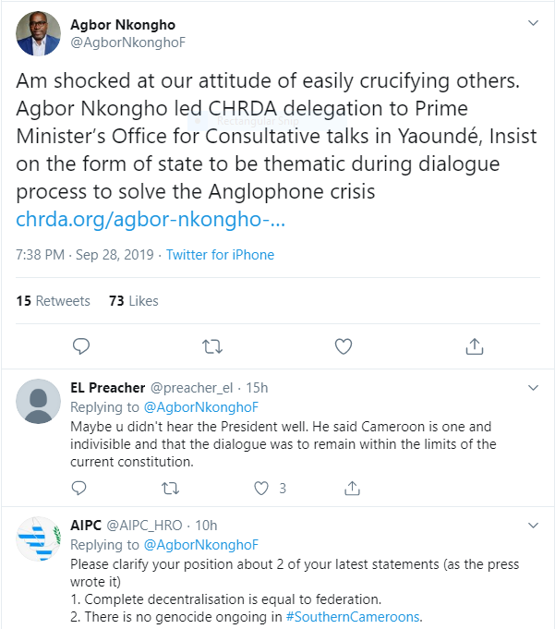Reply to EL Preacher's comment
The height and width of the screenshot is (629, 555).
point(80,488)
